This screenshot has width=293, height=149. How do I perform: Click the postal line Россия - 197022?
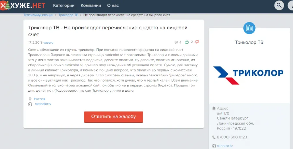(x=231, y=128)
